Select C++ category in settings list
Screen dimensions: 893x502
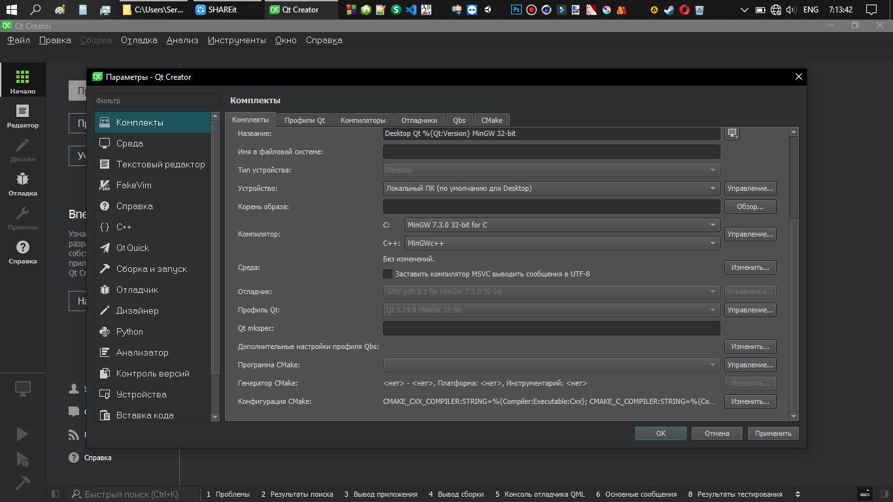(x=153, y=227)
